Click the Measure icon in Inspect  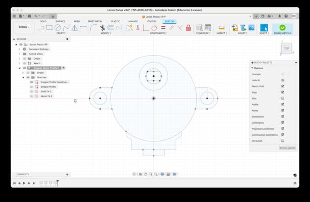point(222,28)
